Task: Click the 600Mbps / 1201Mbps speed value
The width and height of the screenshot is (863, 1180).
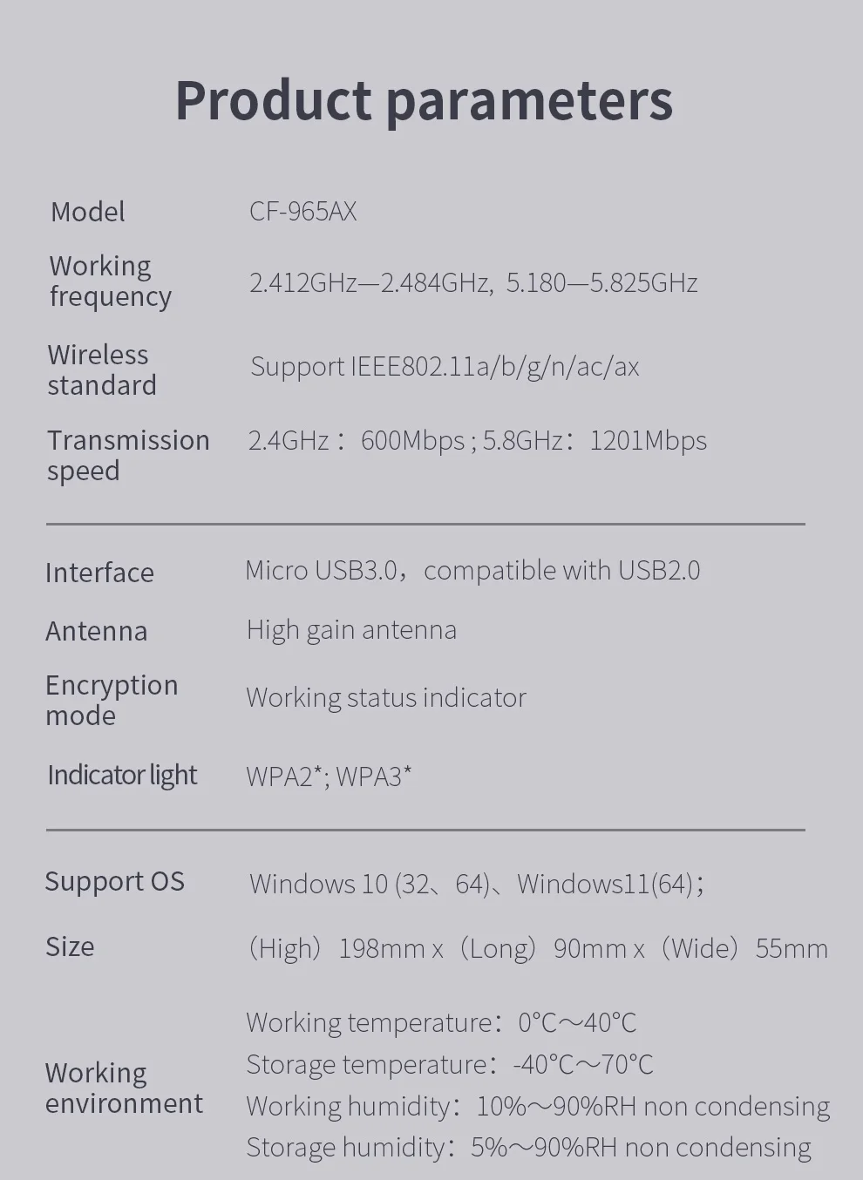Action: click(477, 441)
